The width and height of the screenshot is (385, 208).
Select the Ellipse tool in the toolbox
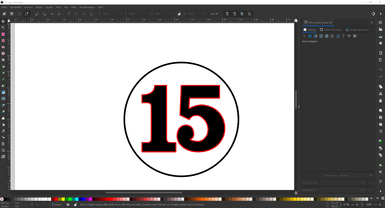pyautogui.click(x=3, y=40)
